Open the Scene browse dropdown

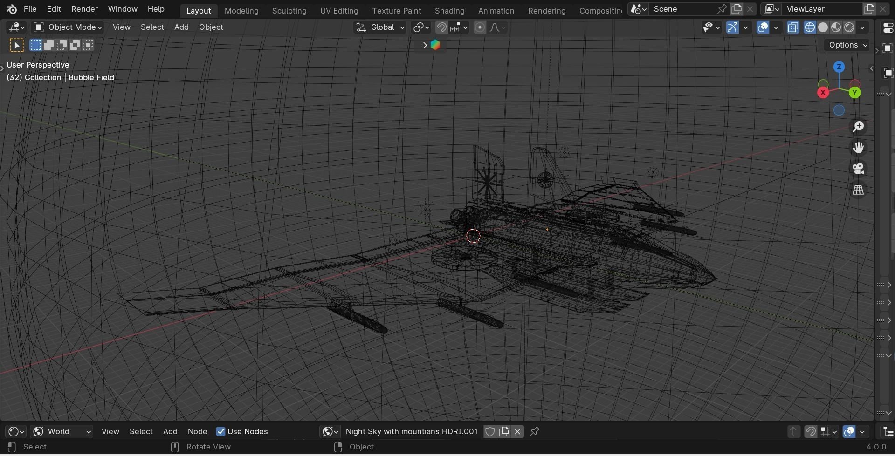pos(638,9)
